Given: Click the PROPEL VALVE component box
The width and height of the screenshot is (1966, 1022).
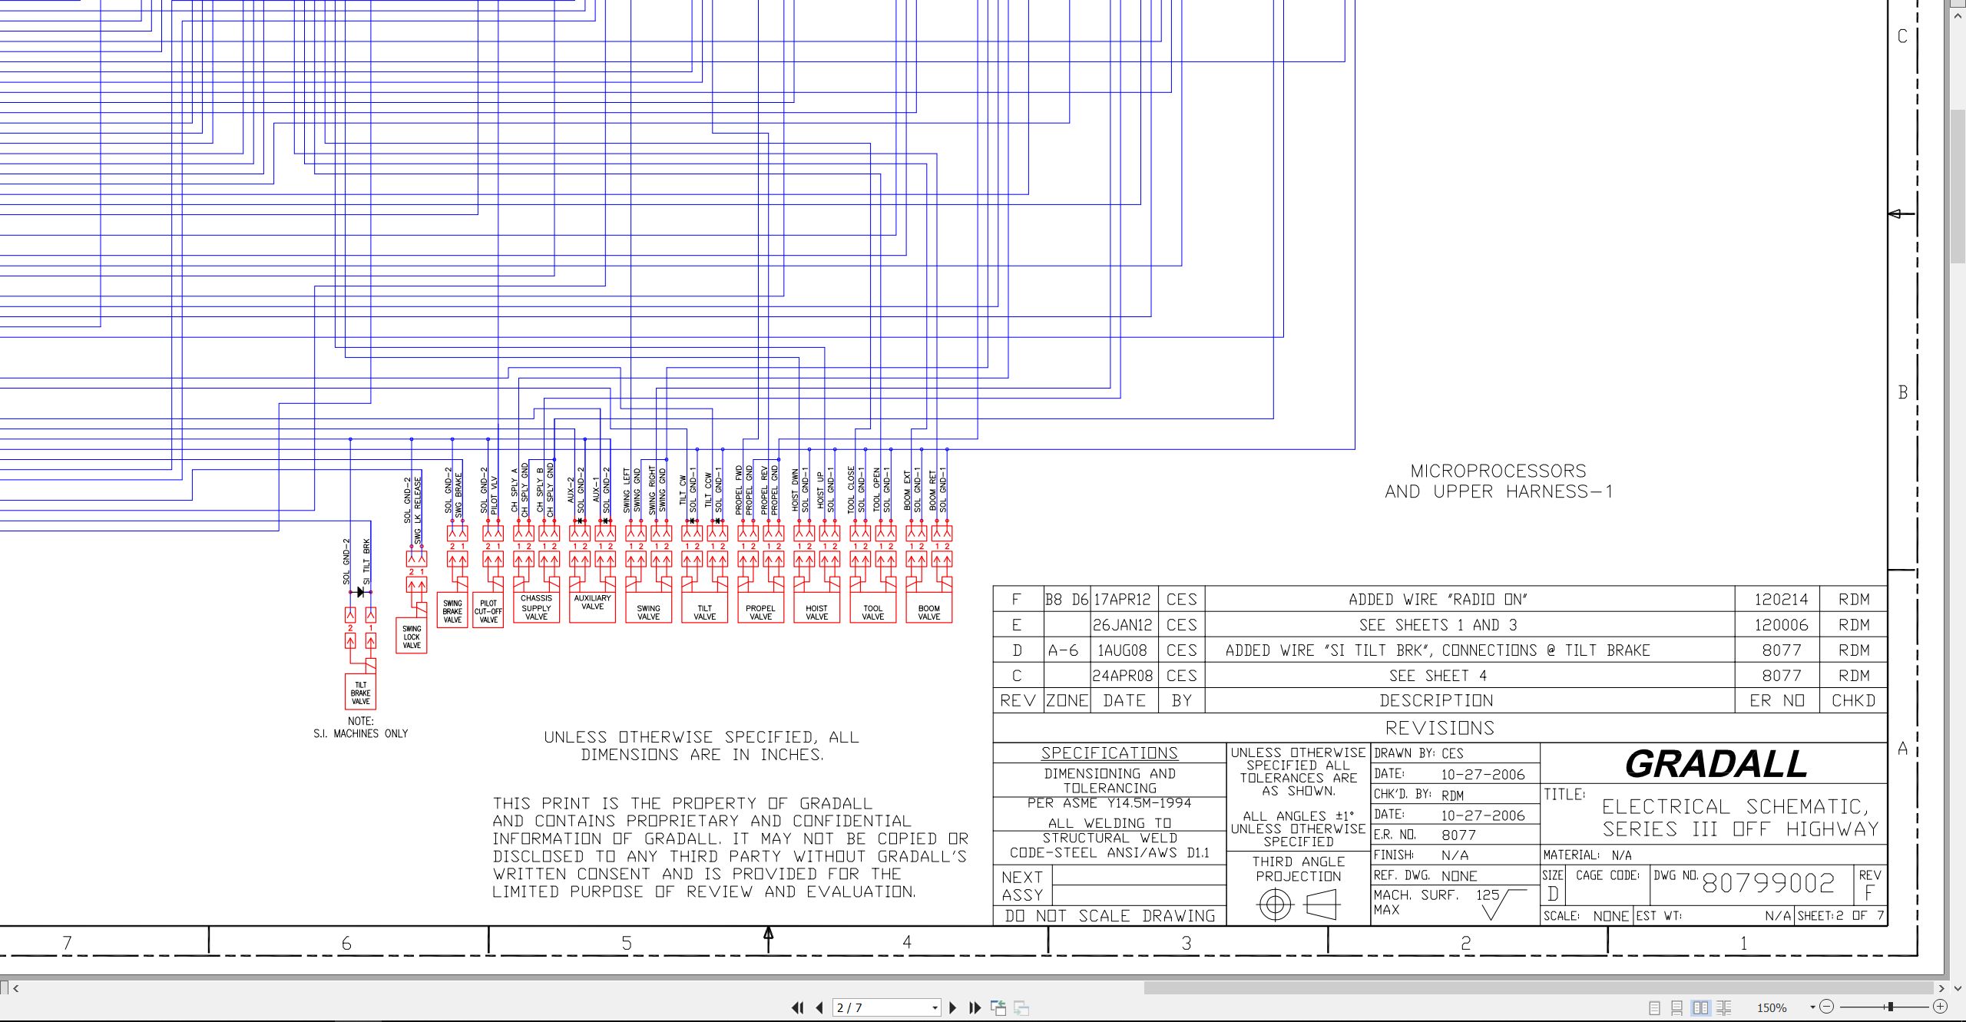Looking at the screenshot, I should (761, 607).
